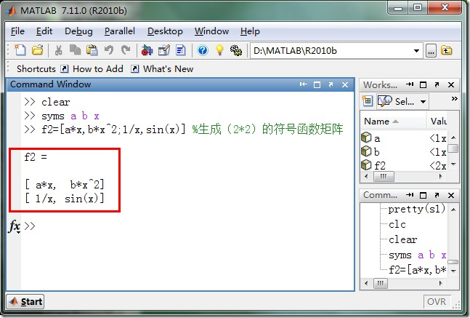Open MATLAB Help question mark icon
The height and width of the screenshot is (318, 470).
203,50
